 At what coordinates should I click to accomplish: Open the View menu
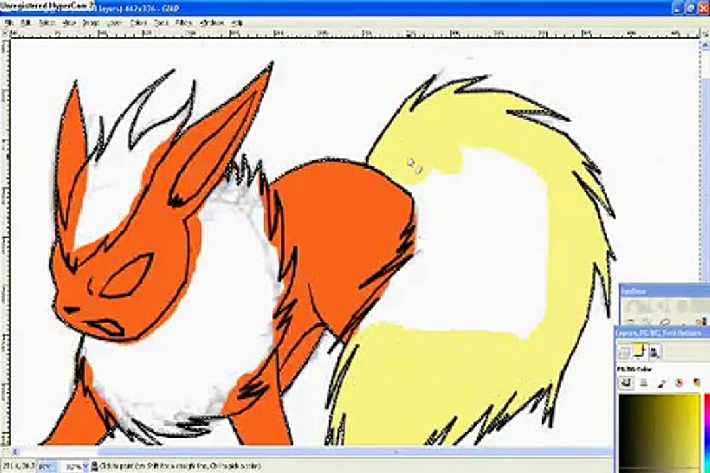(x=69, y=22)
